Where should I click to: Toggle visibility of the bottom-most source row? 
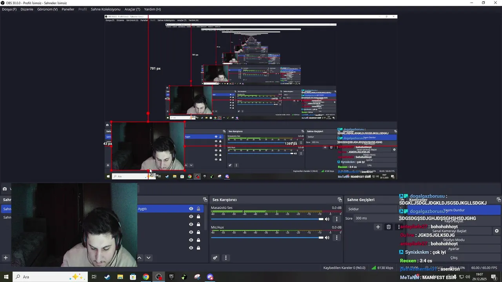[x=191, y=248]
